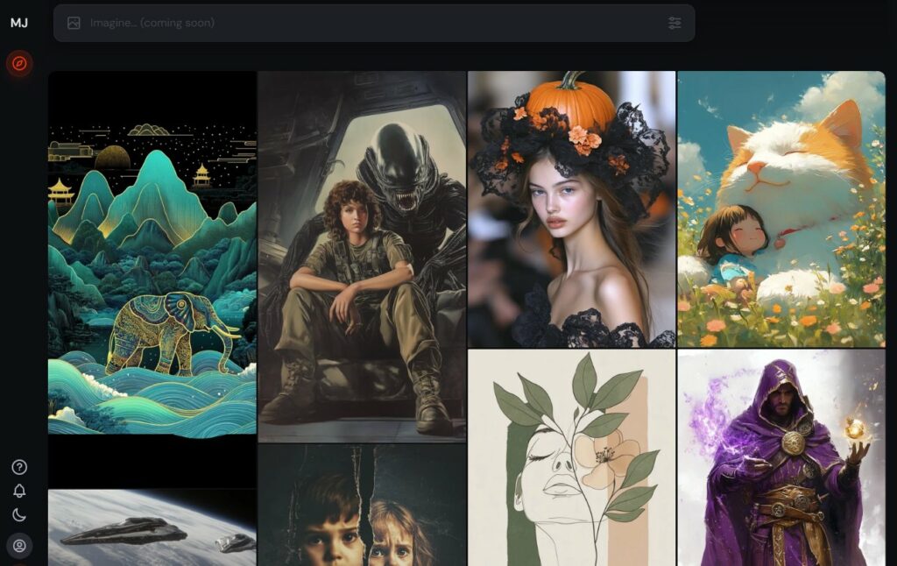The height and width of the screenshot is (566, 897).
Task: Click the image icon in the prompt bar
Action: (x=74, y=23)
